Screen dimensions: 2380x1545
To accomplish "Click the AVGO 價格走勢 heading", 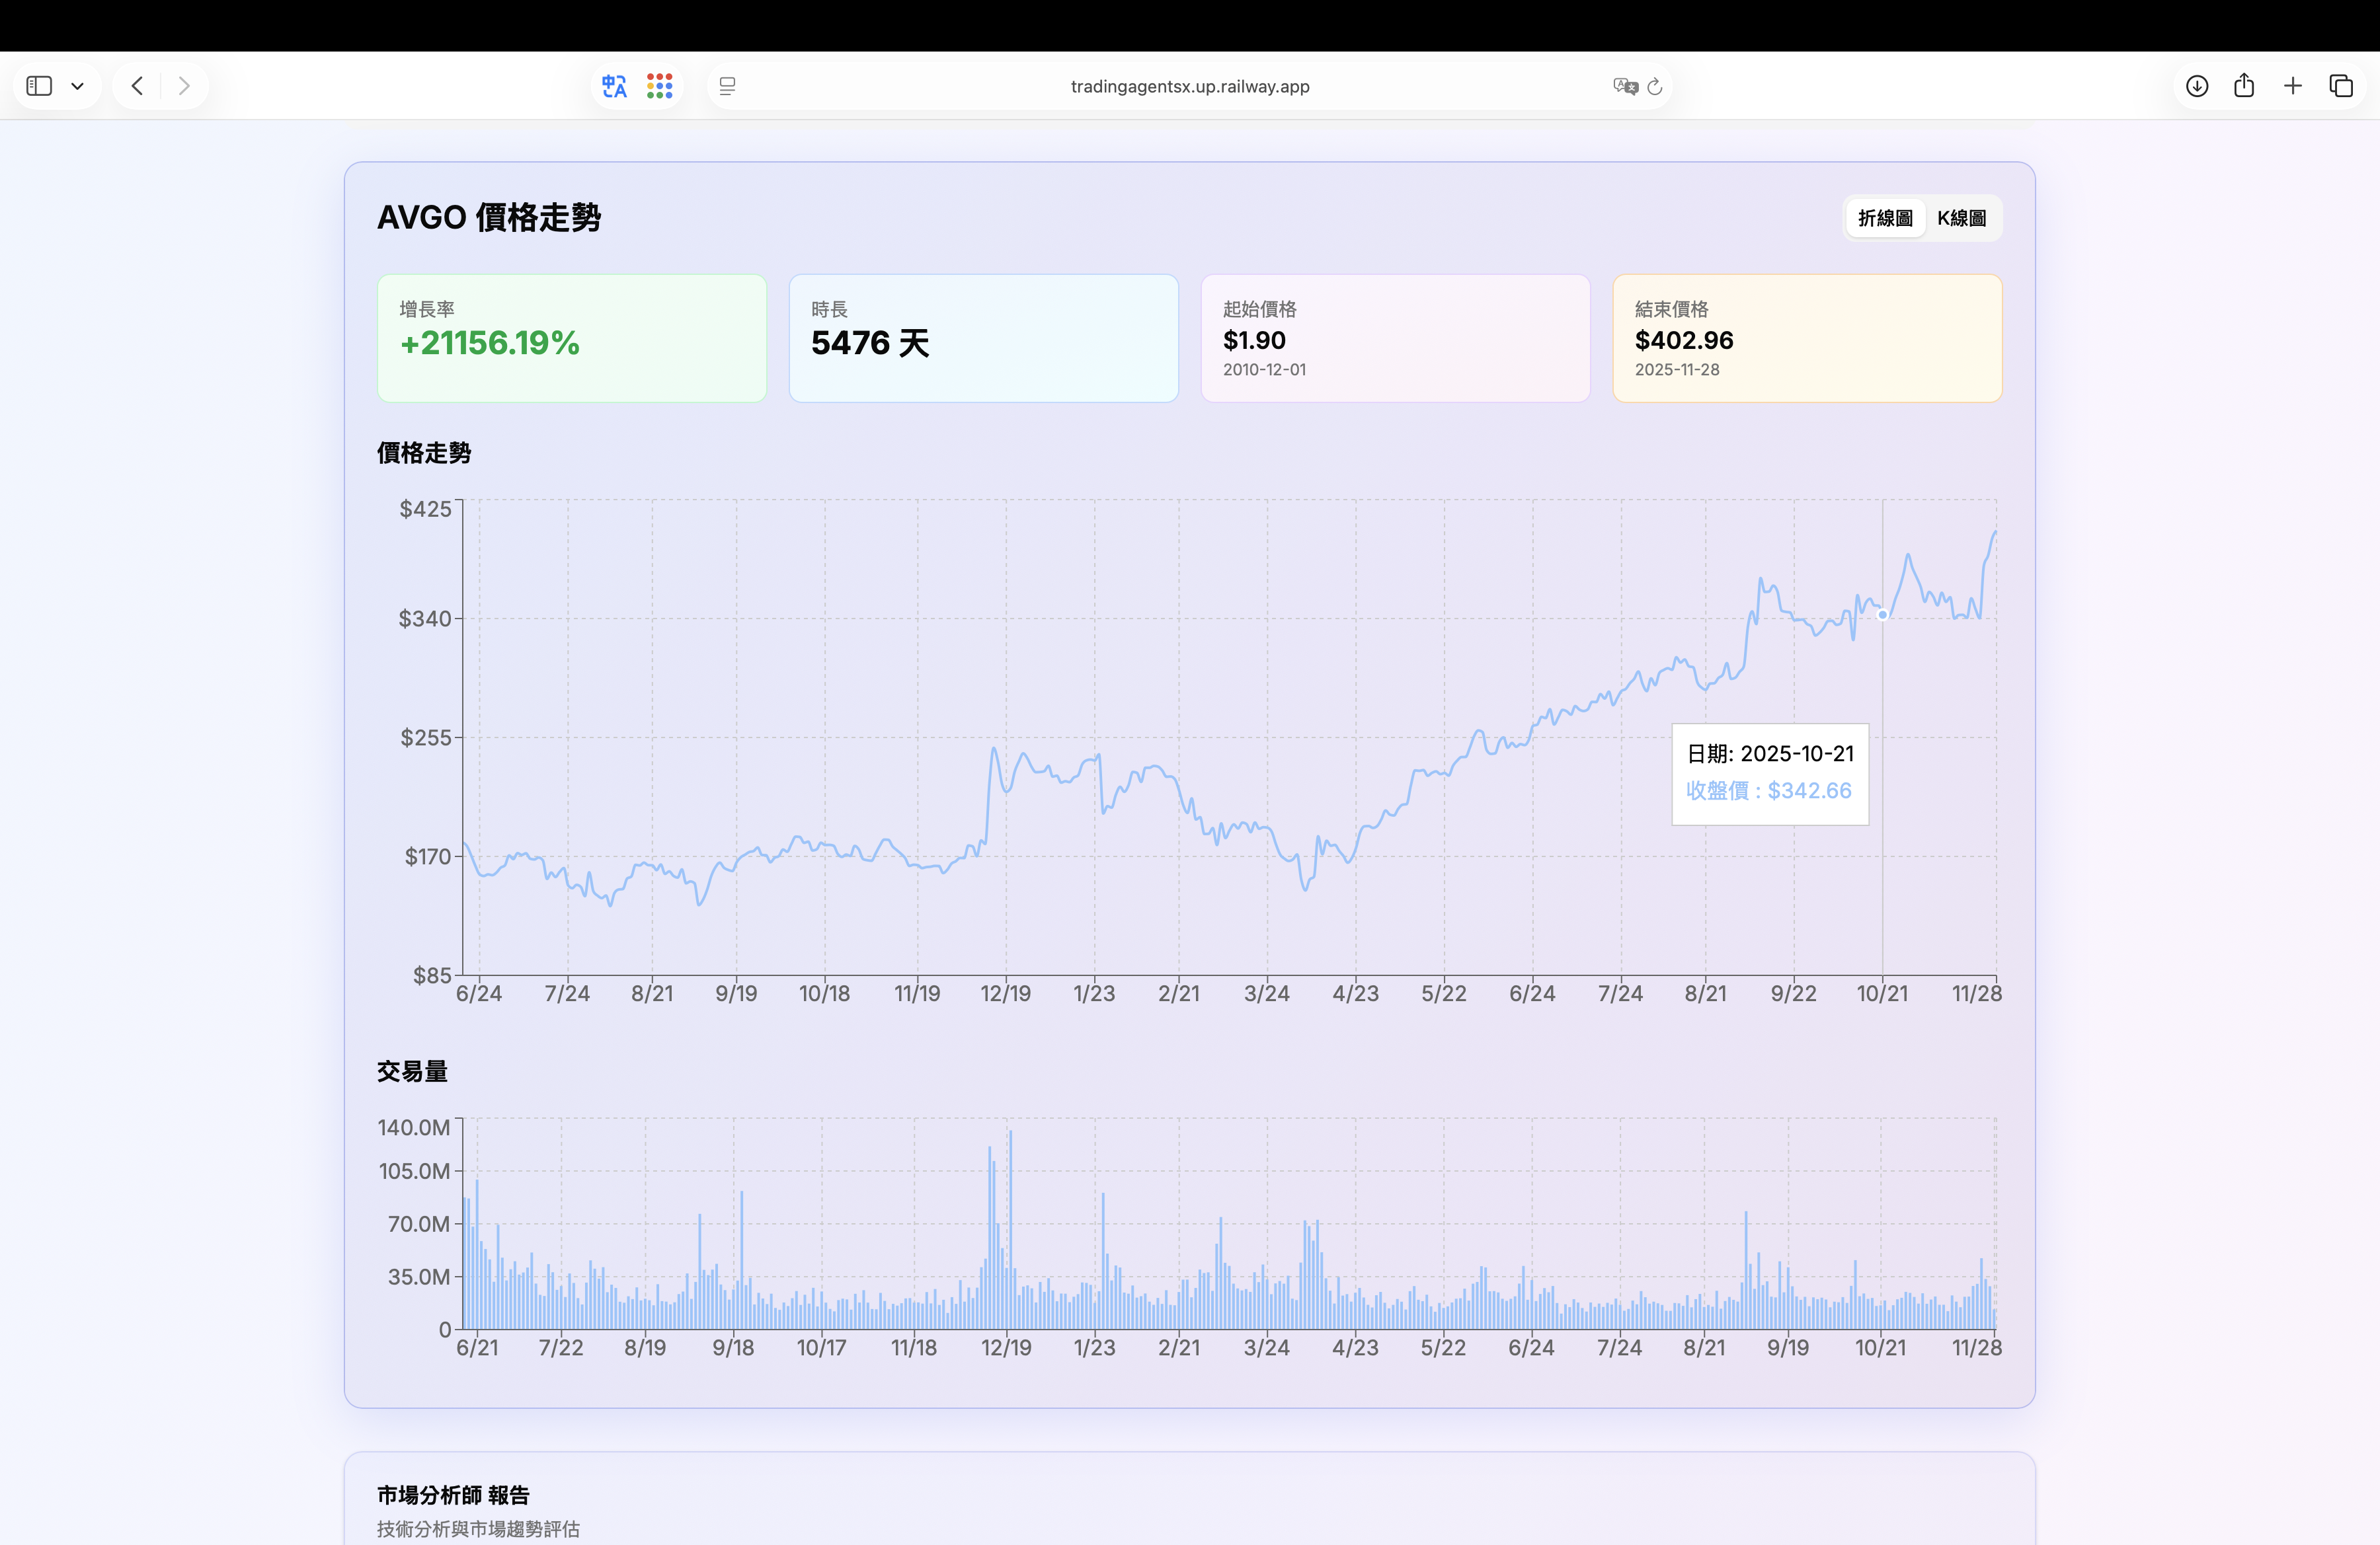I will click(489, 217).
